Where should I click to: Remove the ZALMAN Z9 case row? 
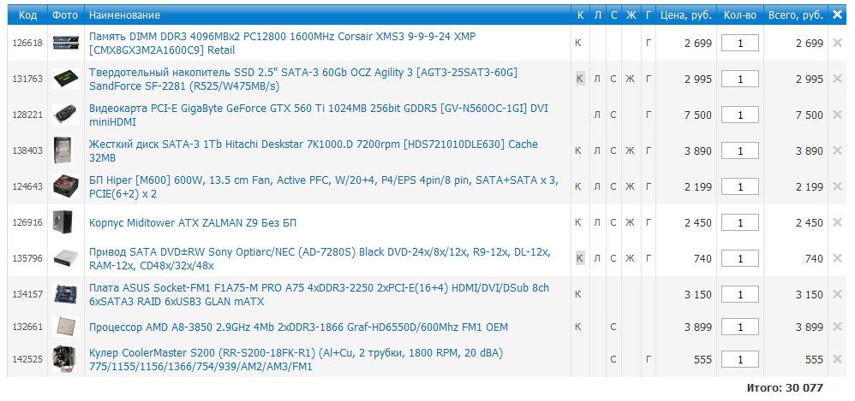(837, 222)
